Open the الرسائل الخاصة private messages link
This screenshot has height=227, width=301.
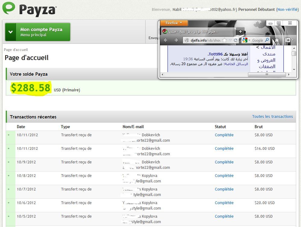(236, 64)
